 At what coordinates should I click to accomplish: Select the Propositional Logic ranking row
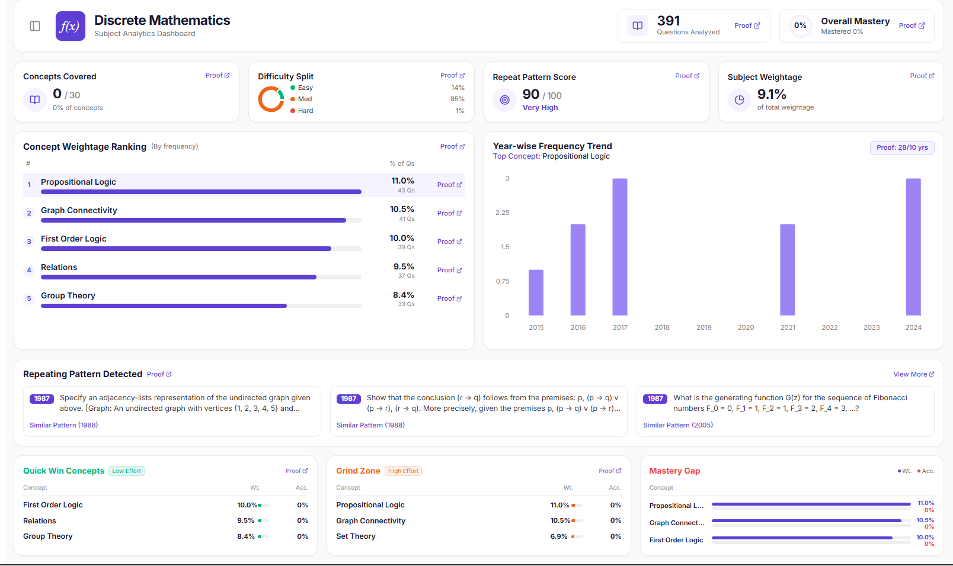coord(244,185)
